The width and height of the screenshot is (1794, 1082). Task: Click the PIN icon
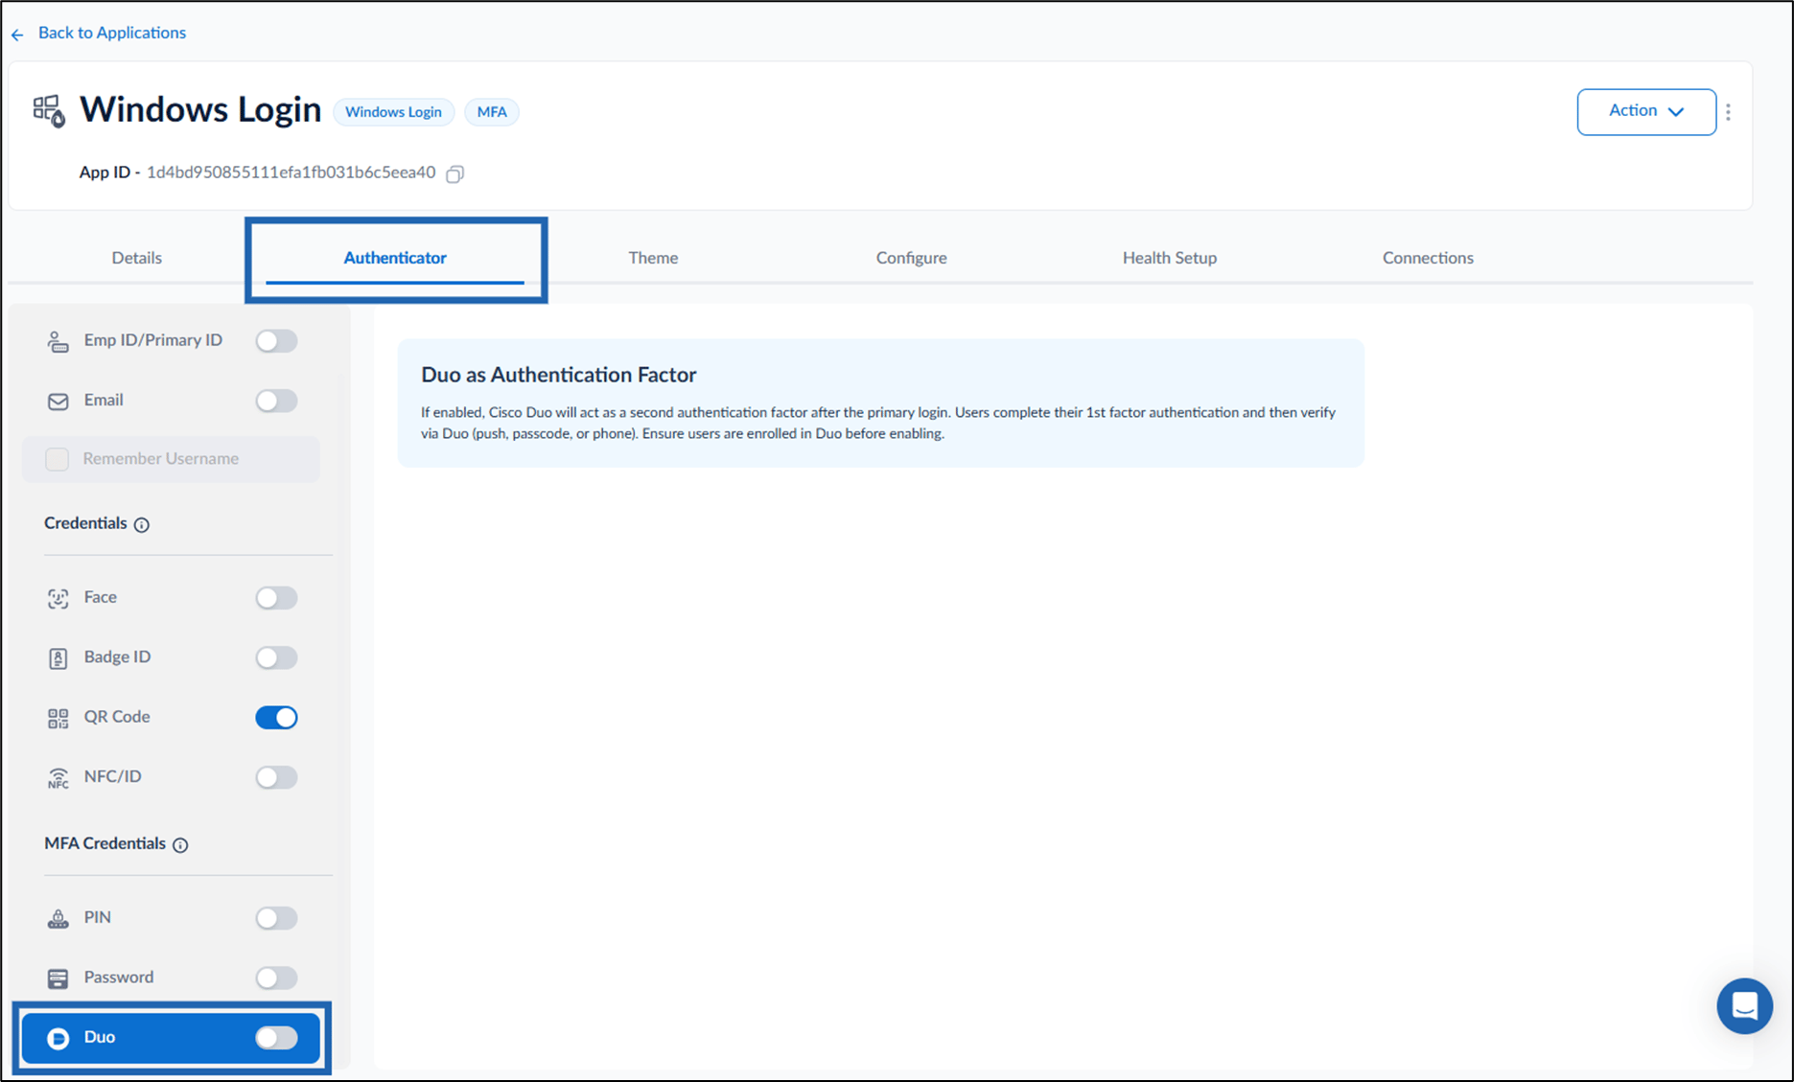(58, 918)
